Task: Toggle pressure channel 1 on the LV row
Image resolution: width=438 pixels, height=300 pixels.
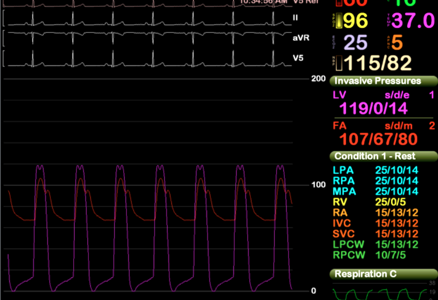Action: [432, 94]
